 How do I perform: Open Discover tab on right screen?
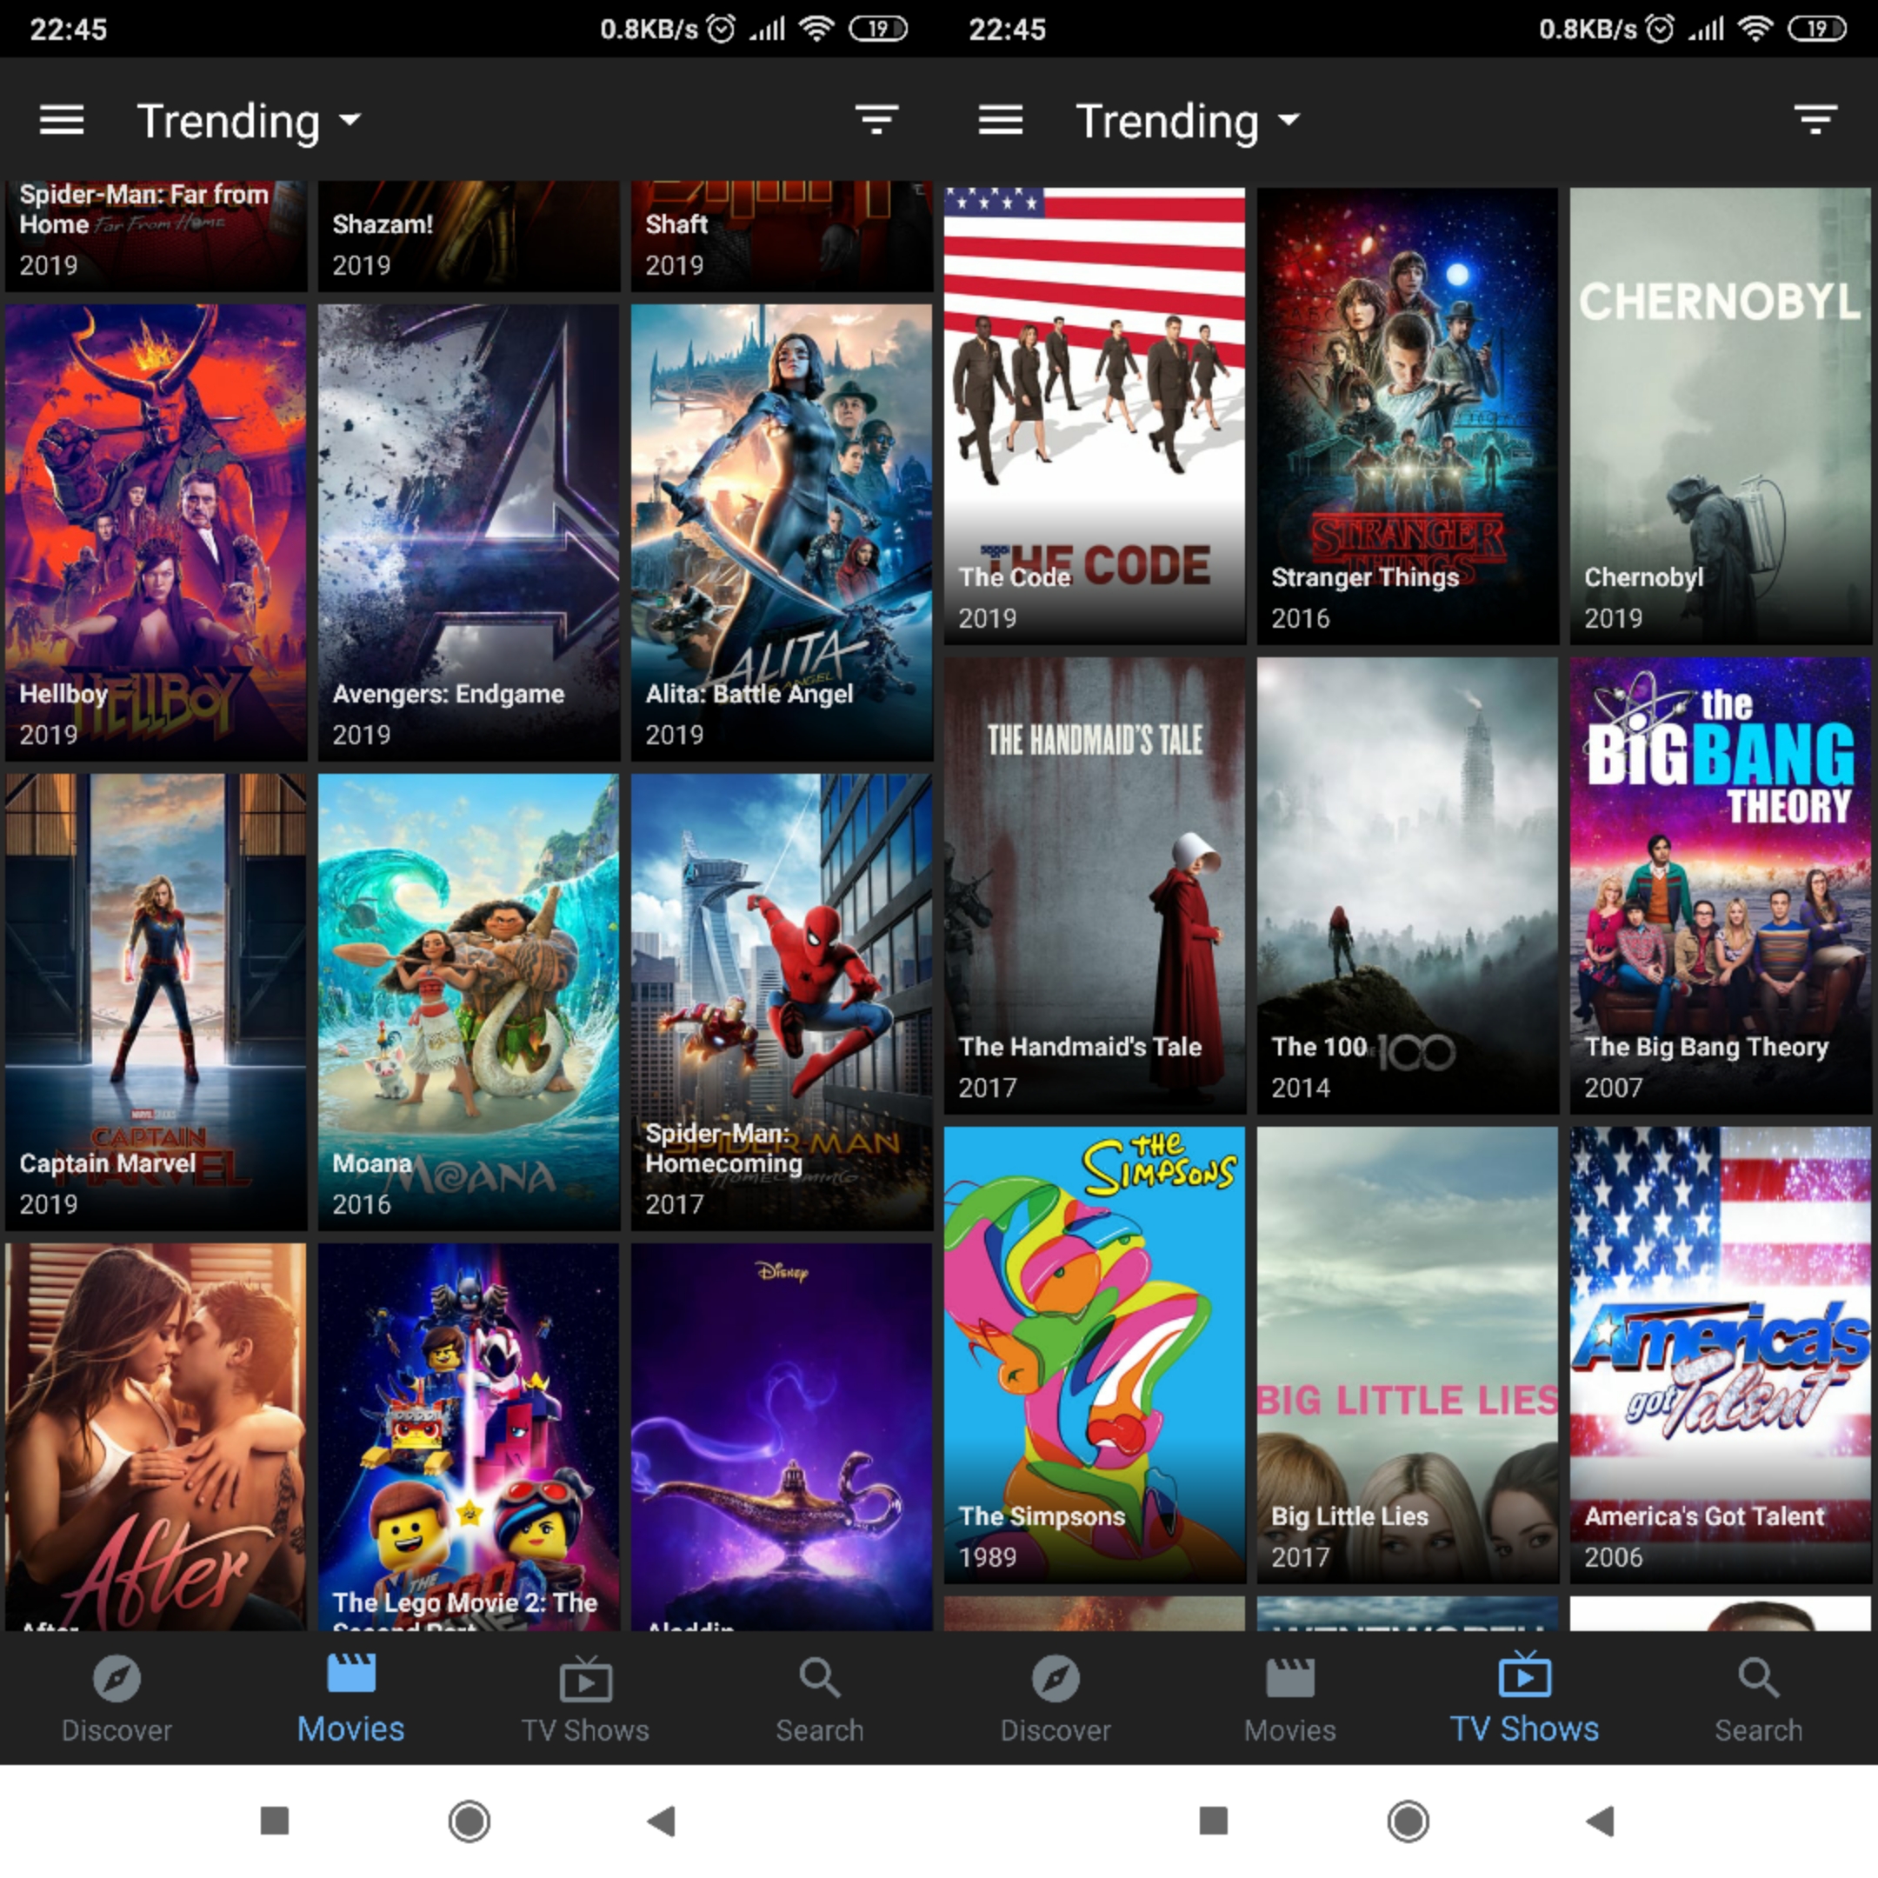click(1056, 1698)
